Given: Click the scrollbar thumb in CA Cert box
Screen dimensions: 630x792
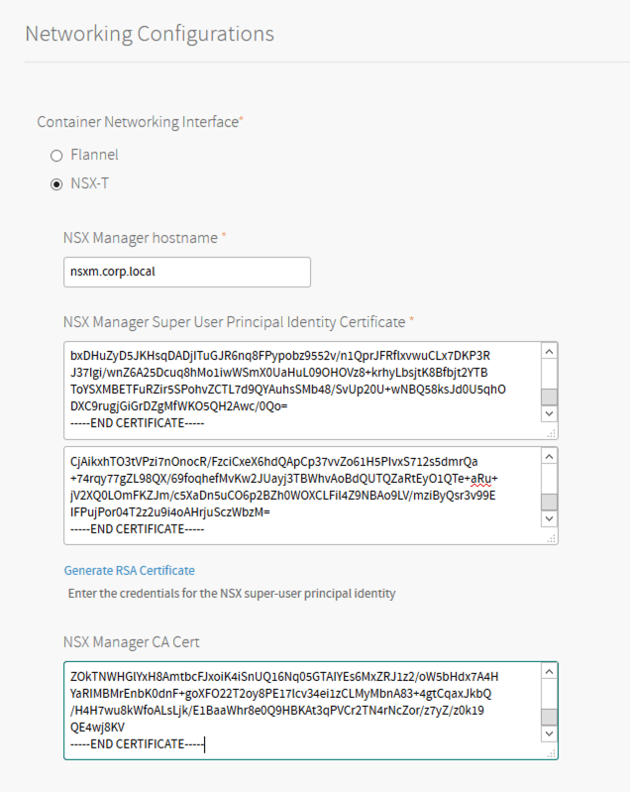Looking at the screenshot, I should click(548, 717).
